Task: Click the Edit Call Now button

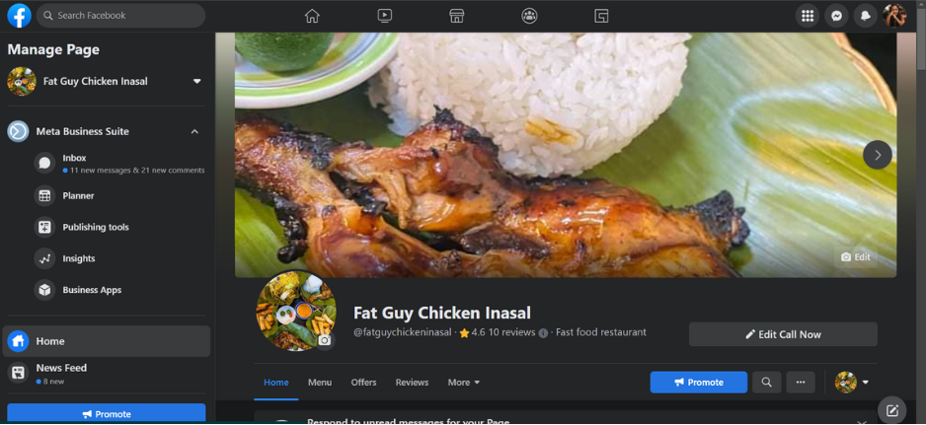Action: [x=783, y=334]
